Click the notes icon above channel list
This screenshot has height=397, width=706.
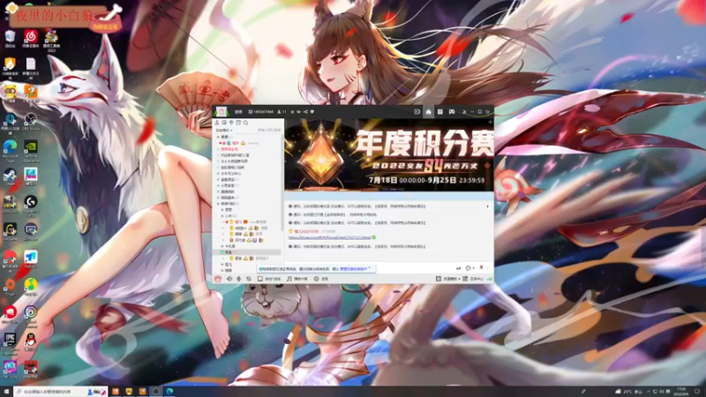pos(238,123)
